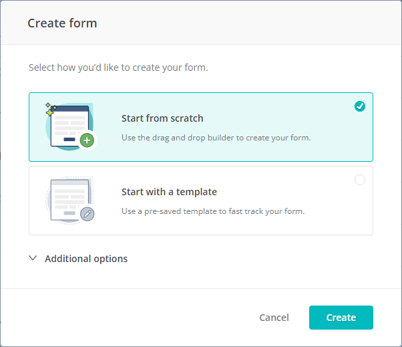The height and width of the screenshot is (347, 402).
Task: Click the teal checkmark on Start from scratch
Action: coord(360,106)
